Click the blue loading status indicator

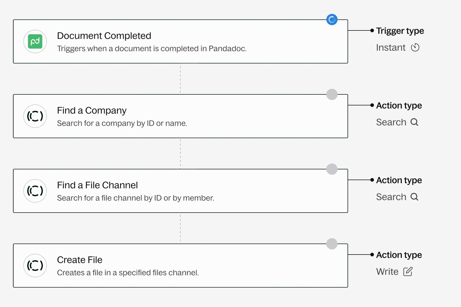point(332,20)
